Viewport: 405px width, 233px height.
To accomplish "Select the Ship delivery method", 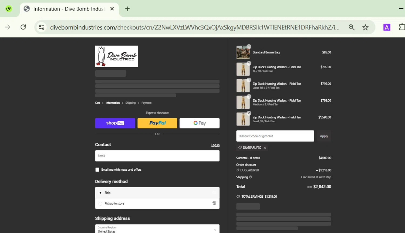I will tap(100, 193).
